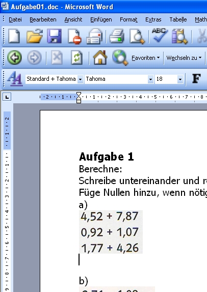Expand the Tahoma font name dropdown
This screenshot has width=207, height=292.
point(150,79)
